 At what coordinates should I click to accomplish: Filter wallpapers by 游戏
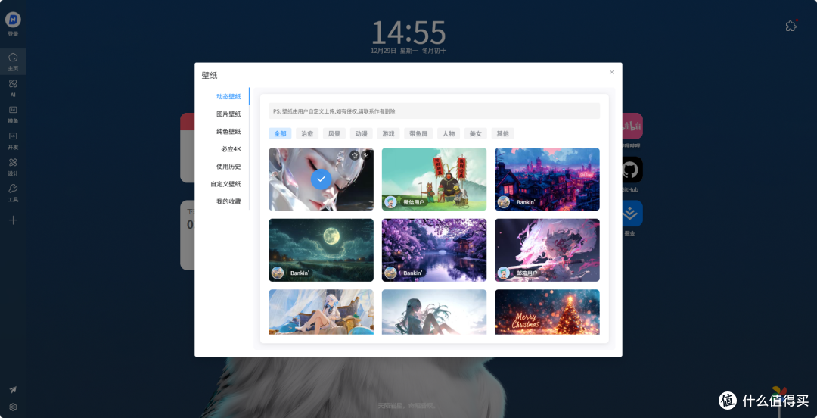pyautogui.click(x=388, y=133)
